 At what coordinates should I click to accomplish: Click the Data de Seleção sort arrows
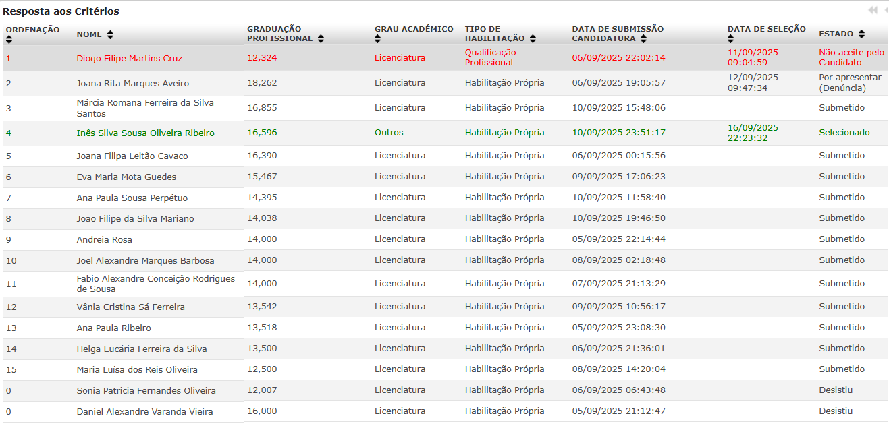(x=731, y=40)
